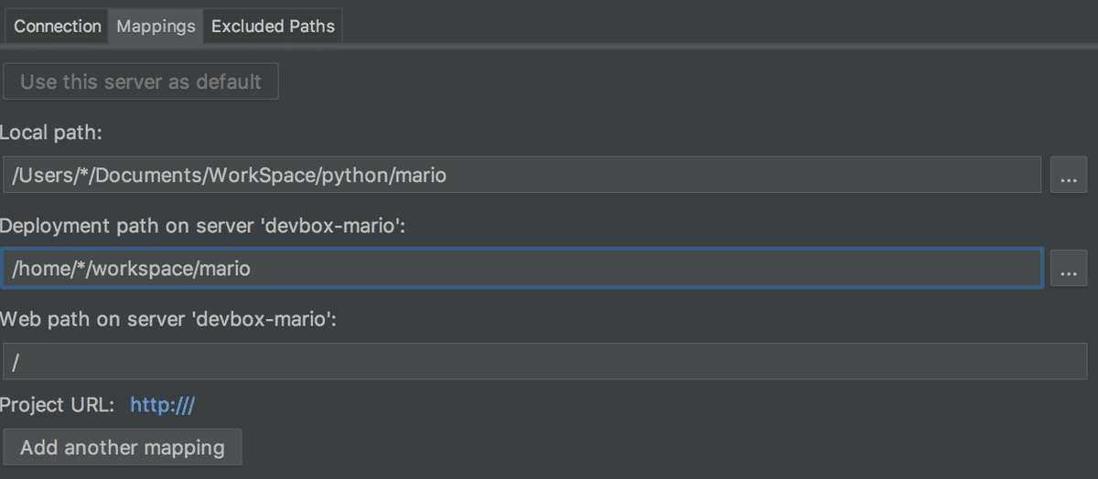Open the Excluded Paths tab

pyautogui.click(x=273, y=27)
